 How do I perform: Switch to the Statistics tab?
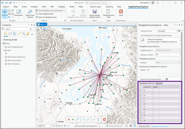click(159, 83)
